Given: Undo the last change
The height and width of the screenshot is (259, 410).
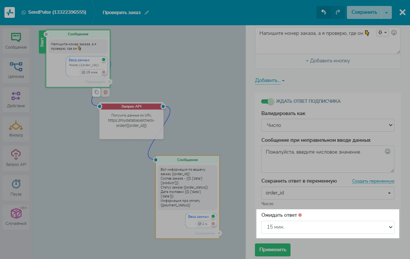Looking at the screenshot, I should (x=324, y=12).
